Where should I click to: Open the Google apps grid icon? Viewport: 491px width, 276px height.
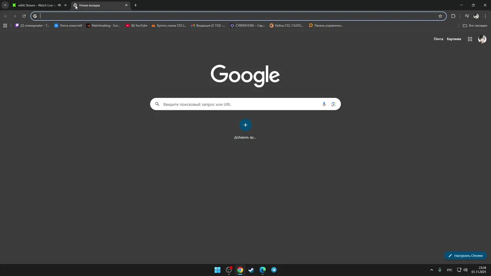470,39
